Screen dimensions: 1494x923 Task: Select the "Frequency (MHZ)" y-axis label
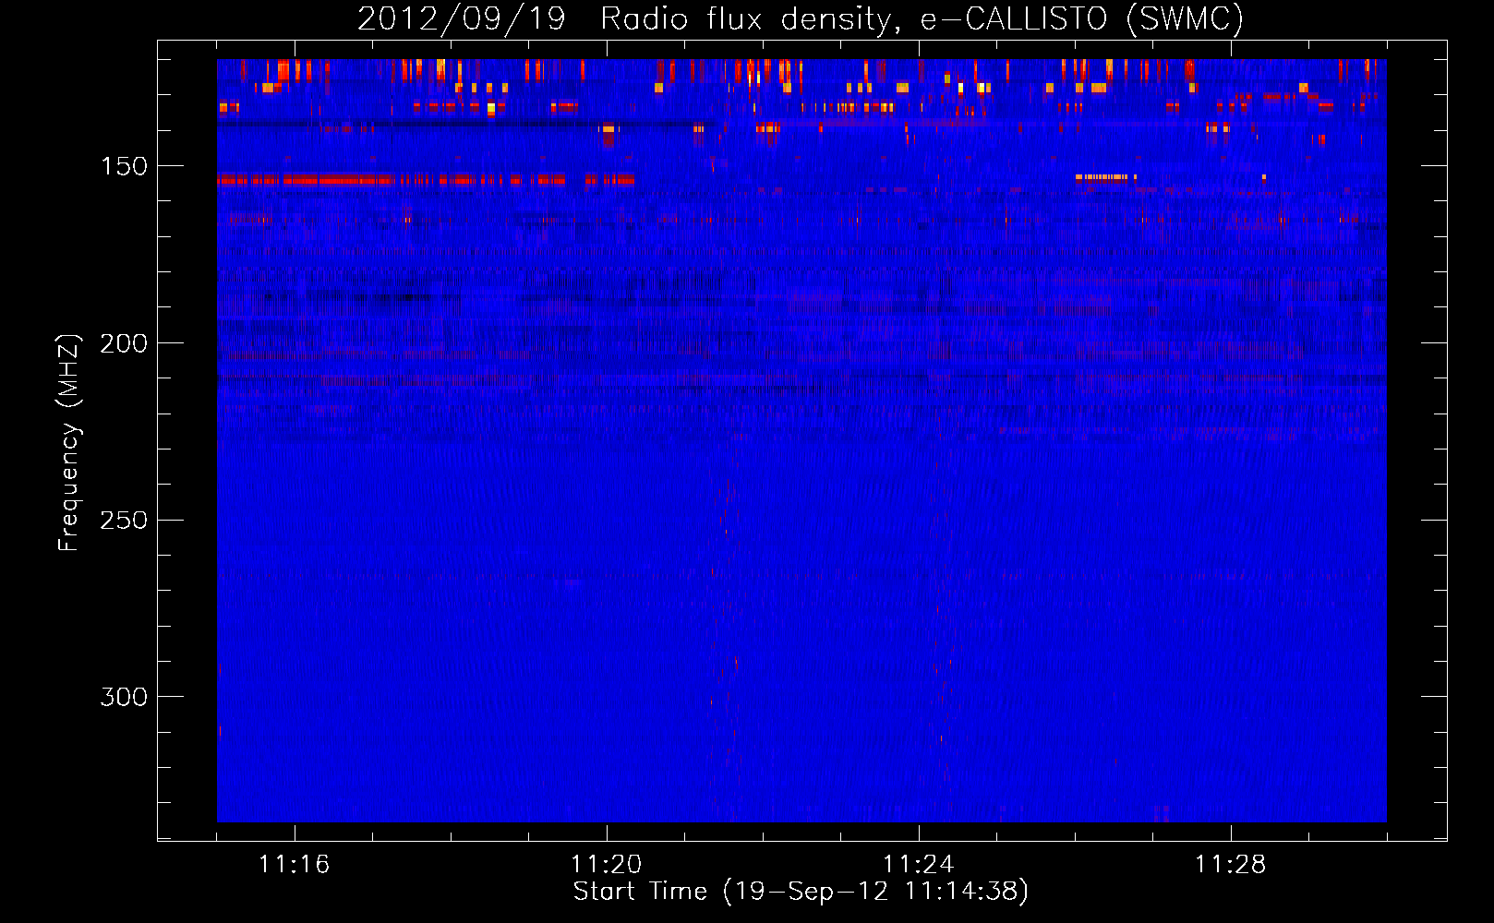coord(68,443)
